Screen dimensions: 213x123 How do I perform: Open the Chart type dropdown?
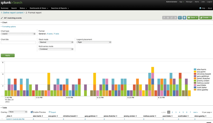click(18, 34)
